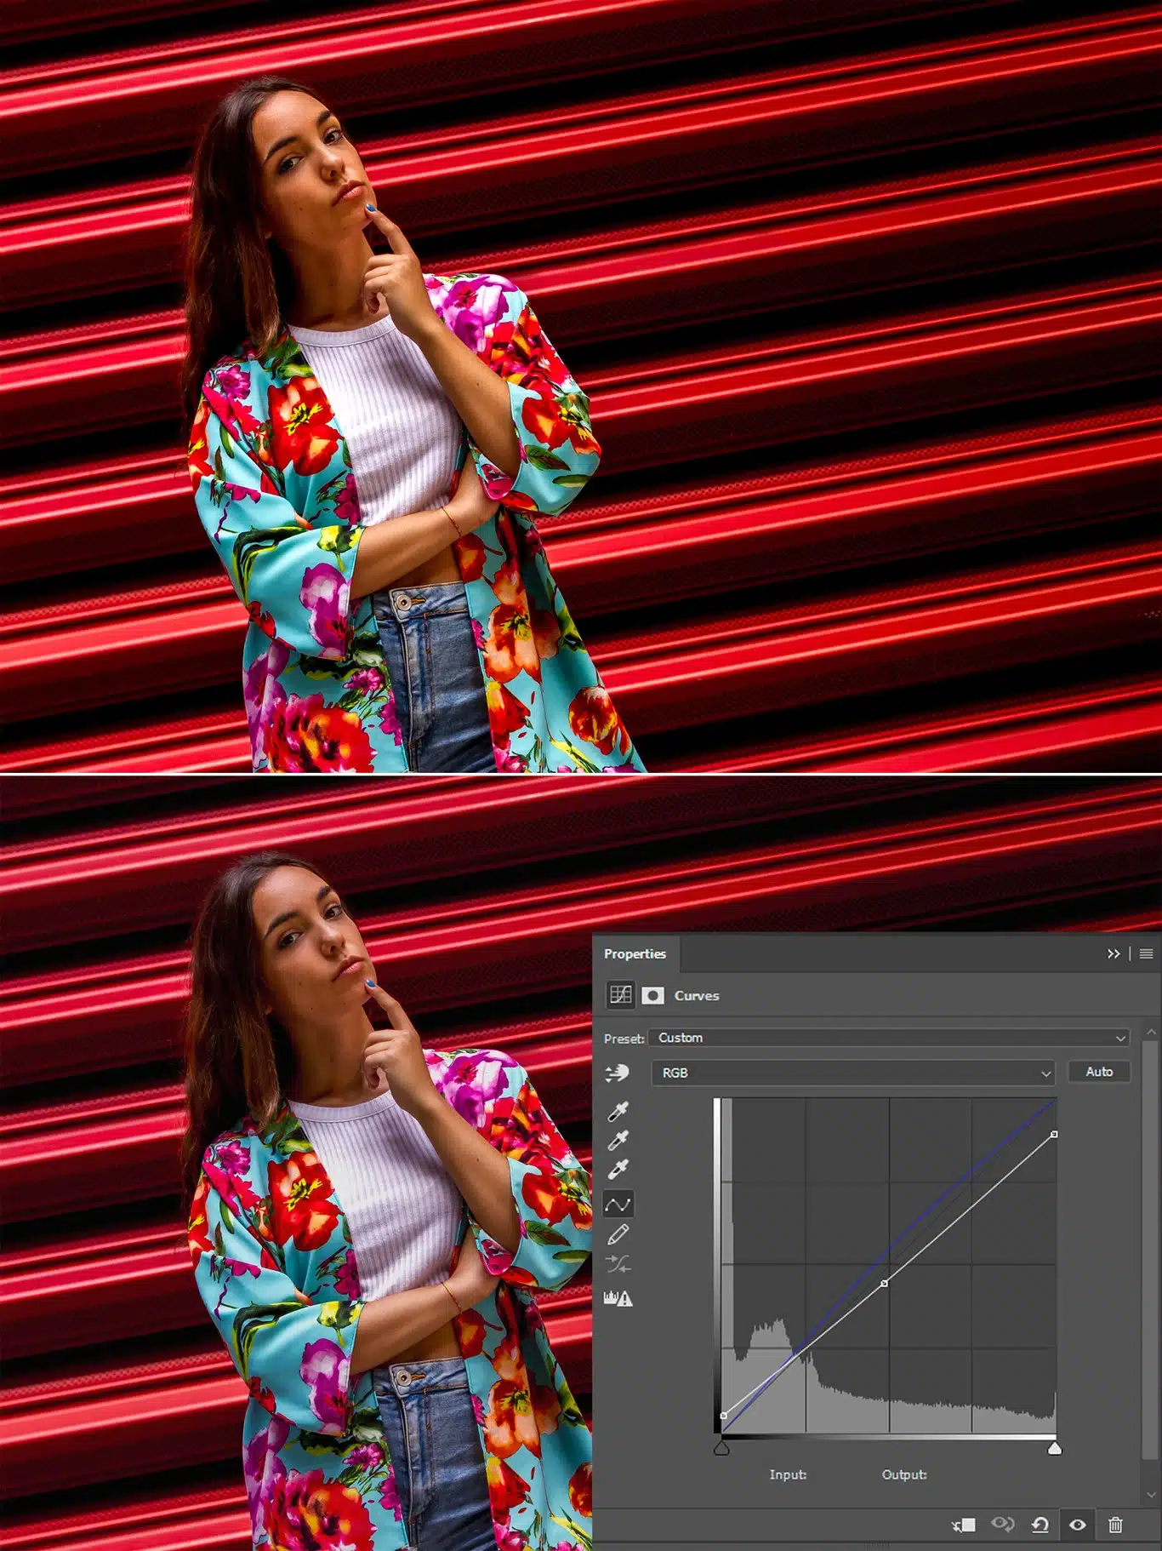
Task: Reset adjustment to defaults icon
Action: pos(1040,1525)
